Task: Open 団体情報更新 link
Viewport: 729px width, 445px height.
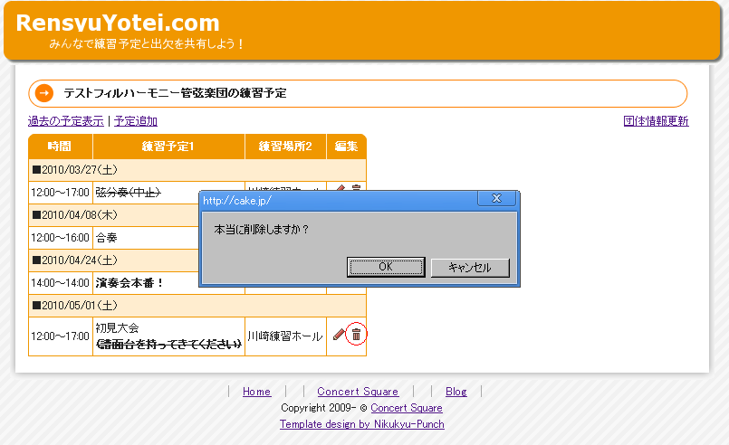Action: point(656,121)
